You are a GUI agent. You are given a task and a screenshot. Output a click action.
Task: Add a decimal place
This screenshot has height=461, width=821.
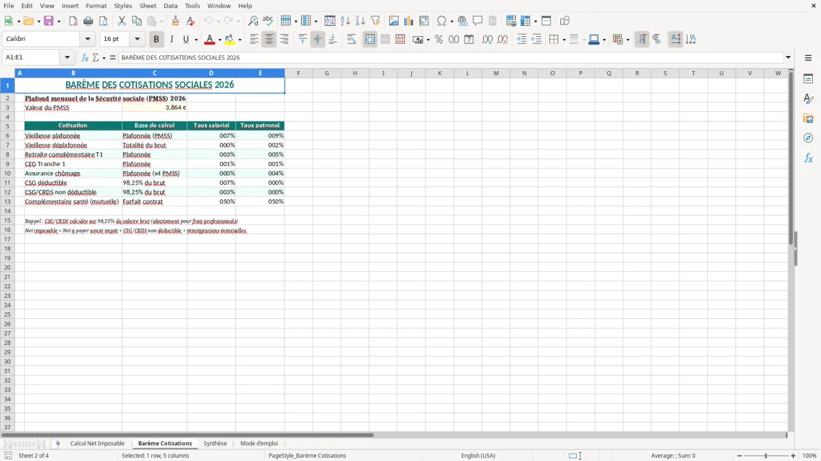pos(487,40)
